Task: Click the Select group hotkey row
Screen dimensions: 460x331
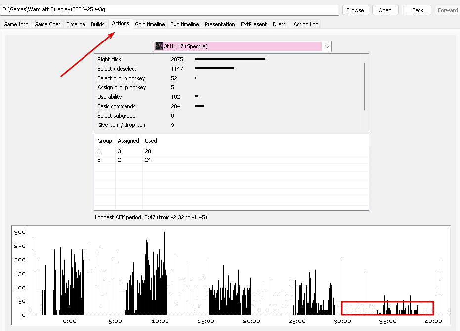Action: point(227,78)
